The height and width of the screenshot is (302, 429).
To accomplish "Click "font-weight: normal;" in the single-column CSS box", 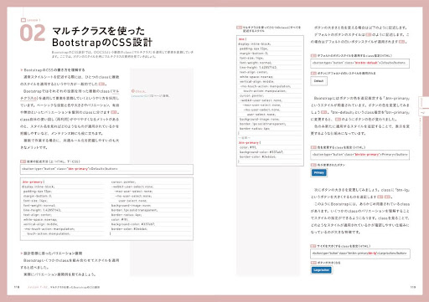I will (256, 63).
